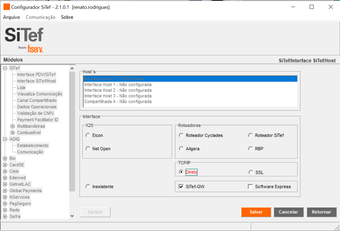Check the Software Express checkbox

coord(250,187)
